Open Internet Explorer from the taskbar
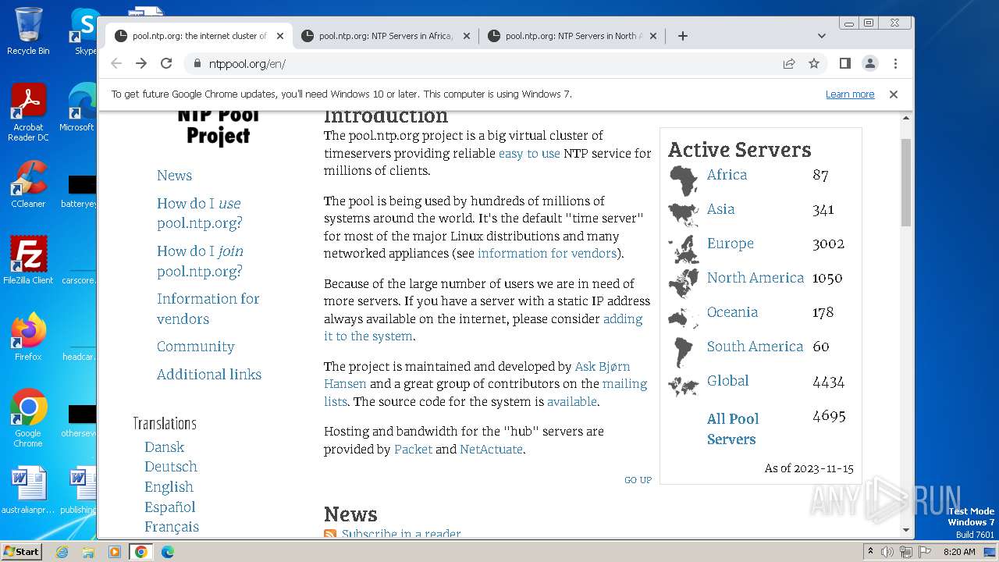The width and height of the screenshot is (999, 562). pos(62,552)
